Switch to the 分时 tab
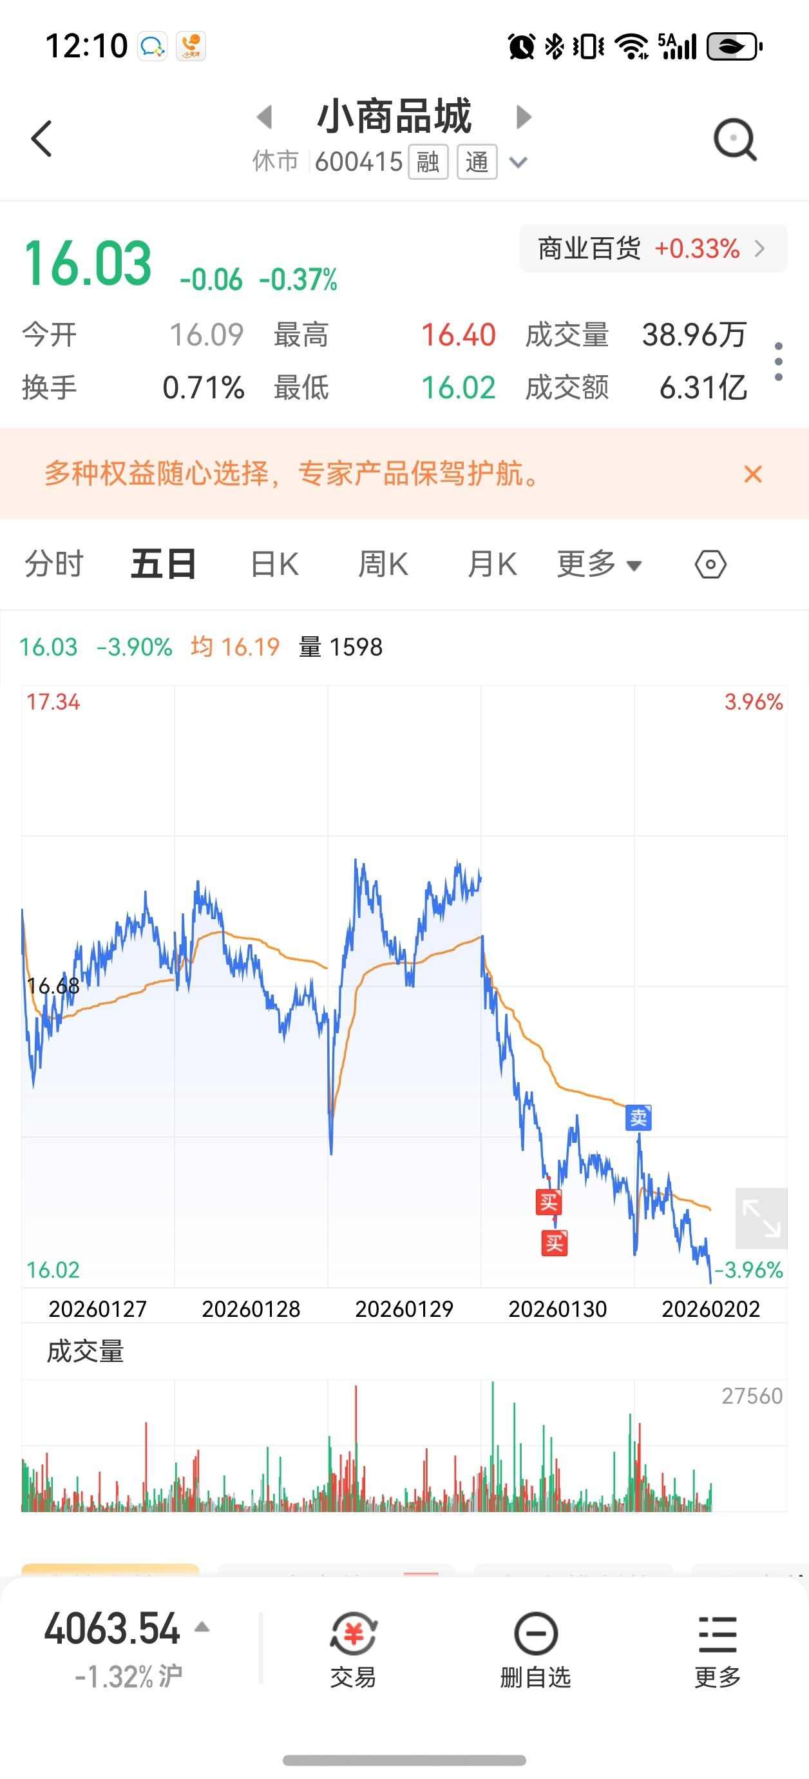The height and width of the screenshot is (1779, 809). pyautogui.click(x=54, y=564)
